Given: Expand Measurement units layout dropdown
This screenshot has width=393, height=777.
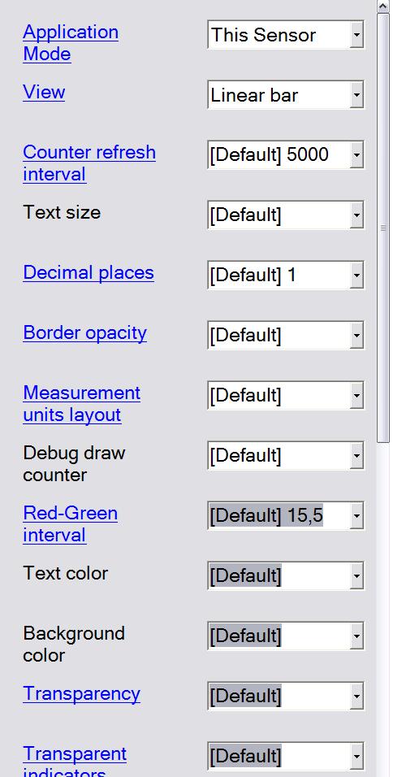Looking at the screenshot, I should 286,395.
